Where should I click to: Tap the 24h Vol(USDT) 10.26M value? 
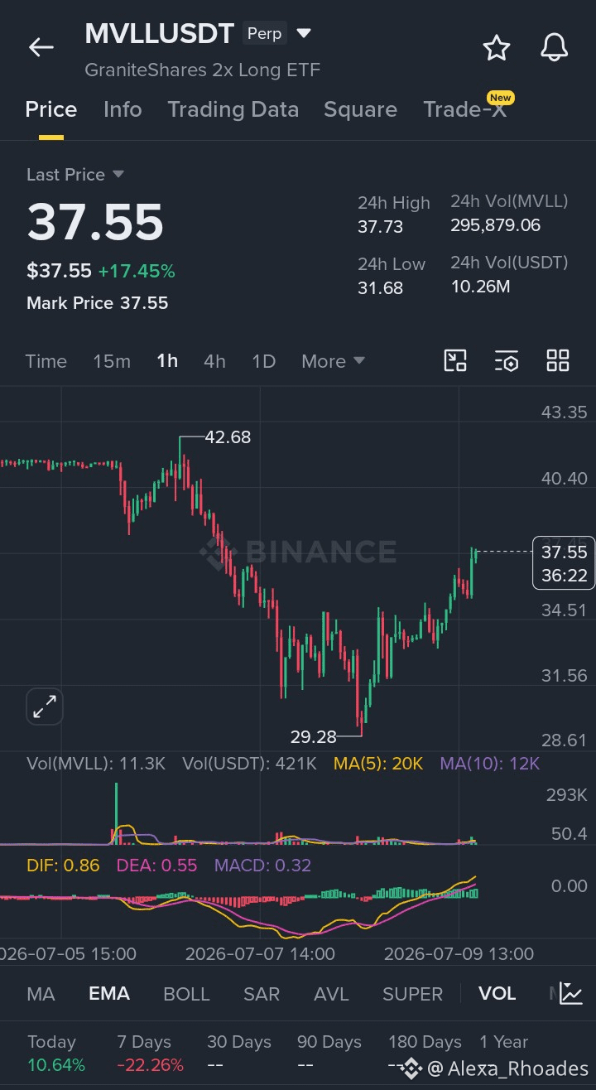point(480,287)
